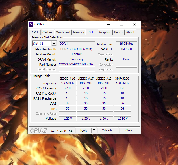Viewport: 178px width, 165px height.
Task: Switch to the Memory tab
Action: [79, 32]
